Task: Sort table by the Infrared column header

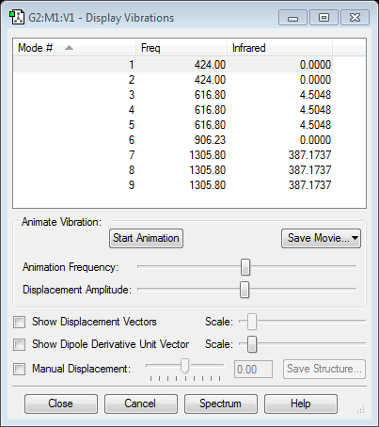Action: click(279, 48)
